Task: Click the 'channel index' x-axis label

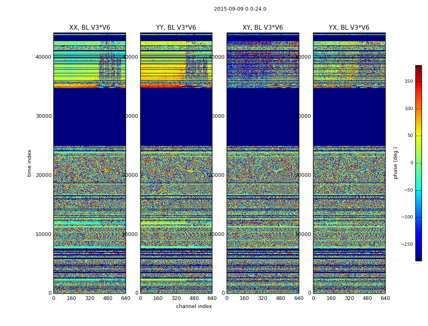Action: pyautogui.click(x=194, y=306)
